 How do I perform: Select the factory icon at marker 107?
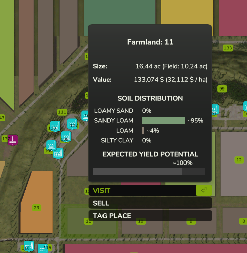click(72, 123)
